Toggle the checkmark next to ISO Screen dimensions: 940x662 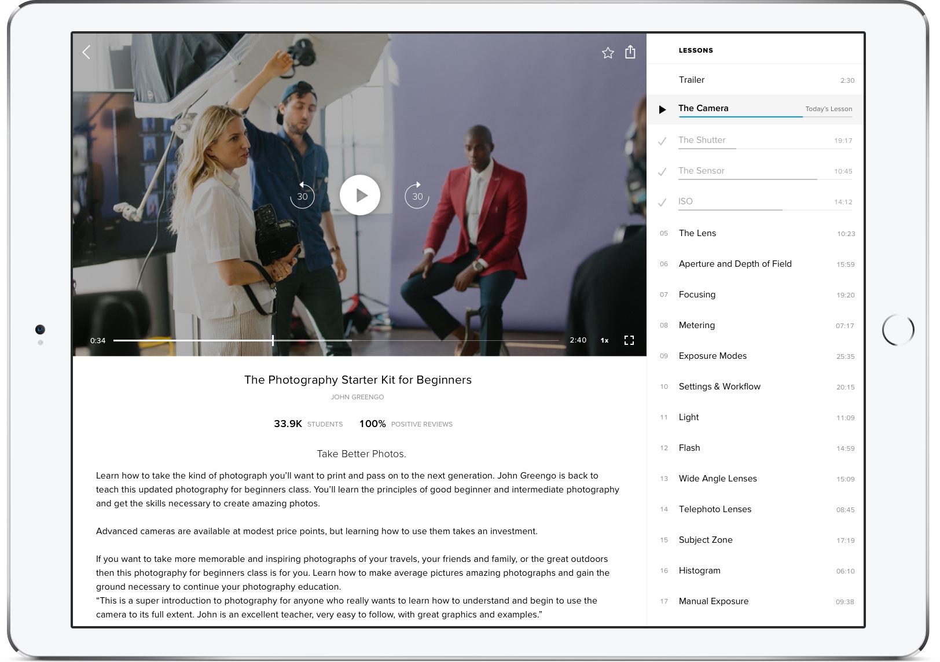(662, 202)
